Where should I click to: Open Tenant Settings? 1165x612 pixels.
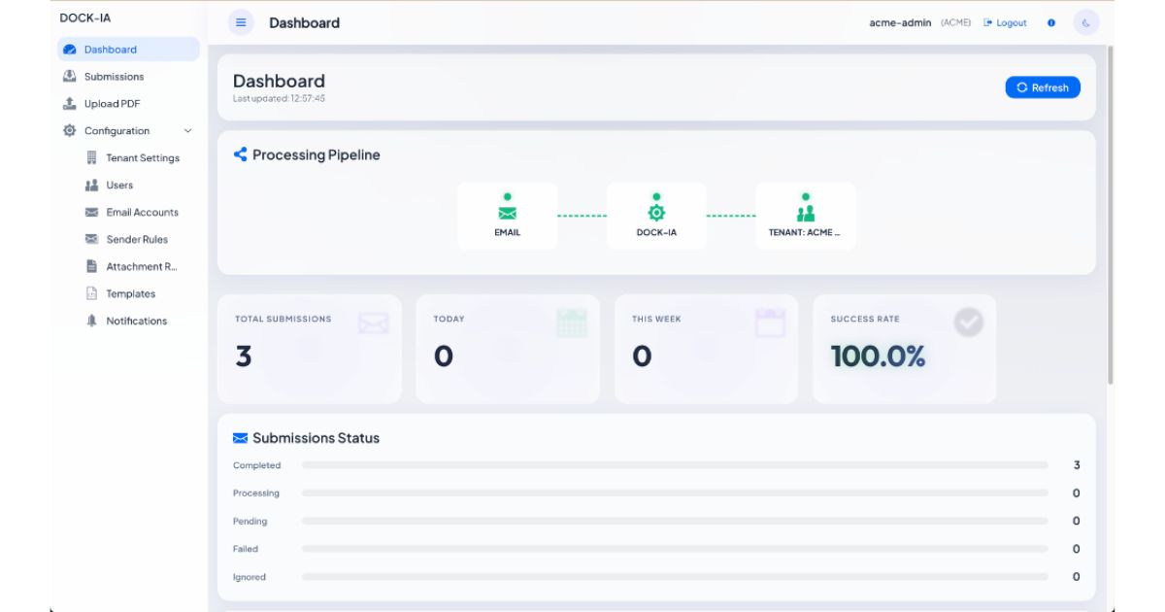coord(139,157)
